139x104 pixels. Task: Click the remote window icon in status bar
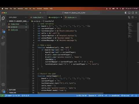click(x=2, y=96)
